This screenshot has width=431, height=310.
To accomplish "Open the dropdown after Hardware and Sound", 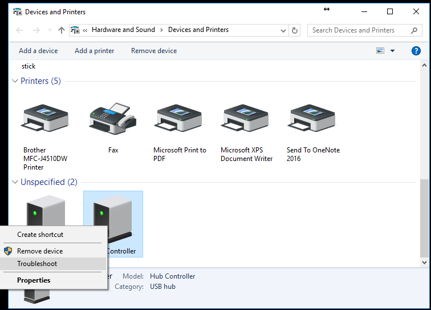I will coord(161,30).
